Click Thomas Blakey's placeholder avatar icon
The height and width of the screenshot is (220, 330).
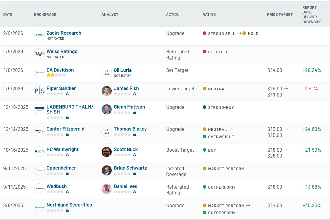tap(107, 131)
